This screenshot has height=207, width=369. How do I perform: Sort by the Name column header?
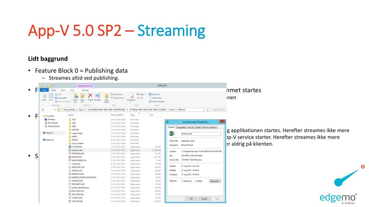(x=71, y=115)
